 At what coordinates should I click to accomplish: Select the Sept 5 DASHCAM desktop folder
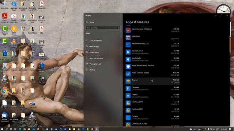click(x=23, y=117)
